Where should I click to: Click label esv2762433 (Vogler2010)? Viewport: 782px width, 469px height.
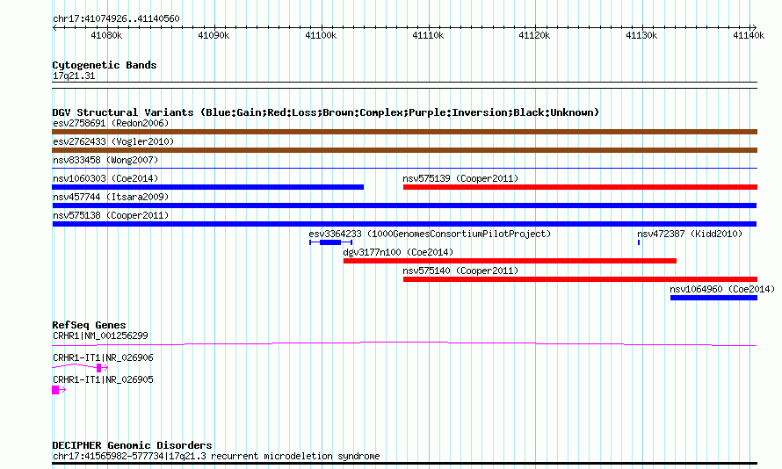[113, 141]
